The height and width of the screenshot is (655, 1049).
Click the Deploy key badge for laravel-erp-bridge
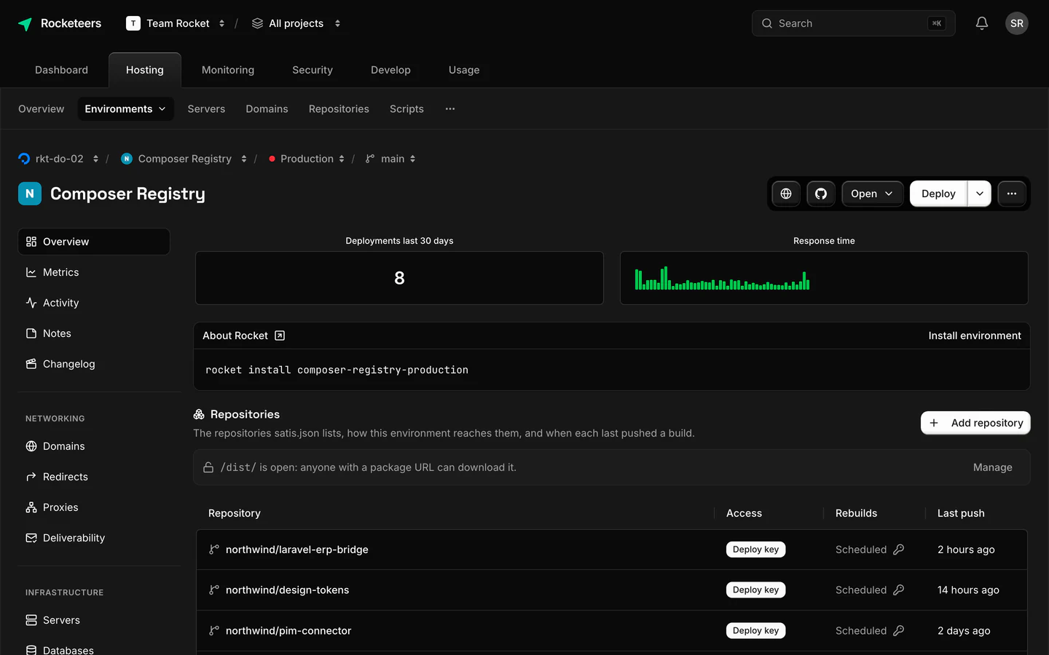click(x=755, y=549)
